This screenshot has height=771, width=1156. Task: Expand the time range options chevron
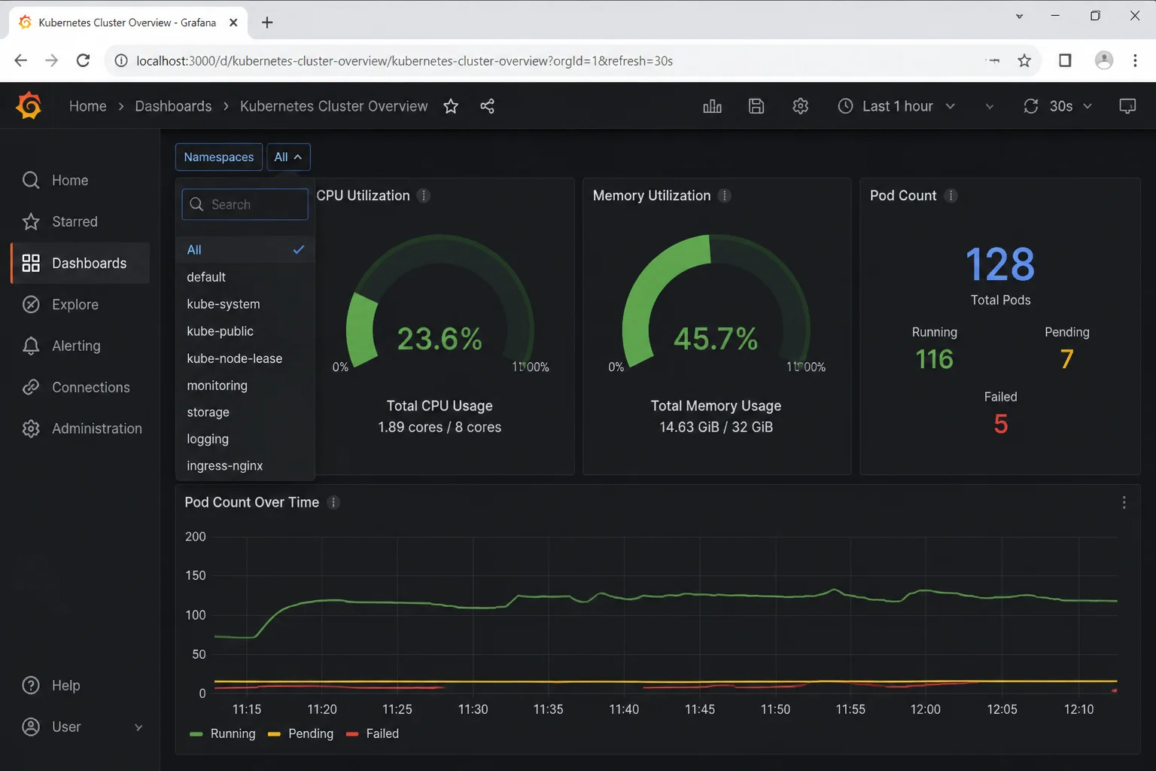click(x=989, y=106)
